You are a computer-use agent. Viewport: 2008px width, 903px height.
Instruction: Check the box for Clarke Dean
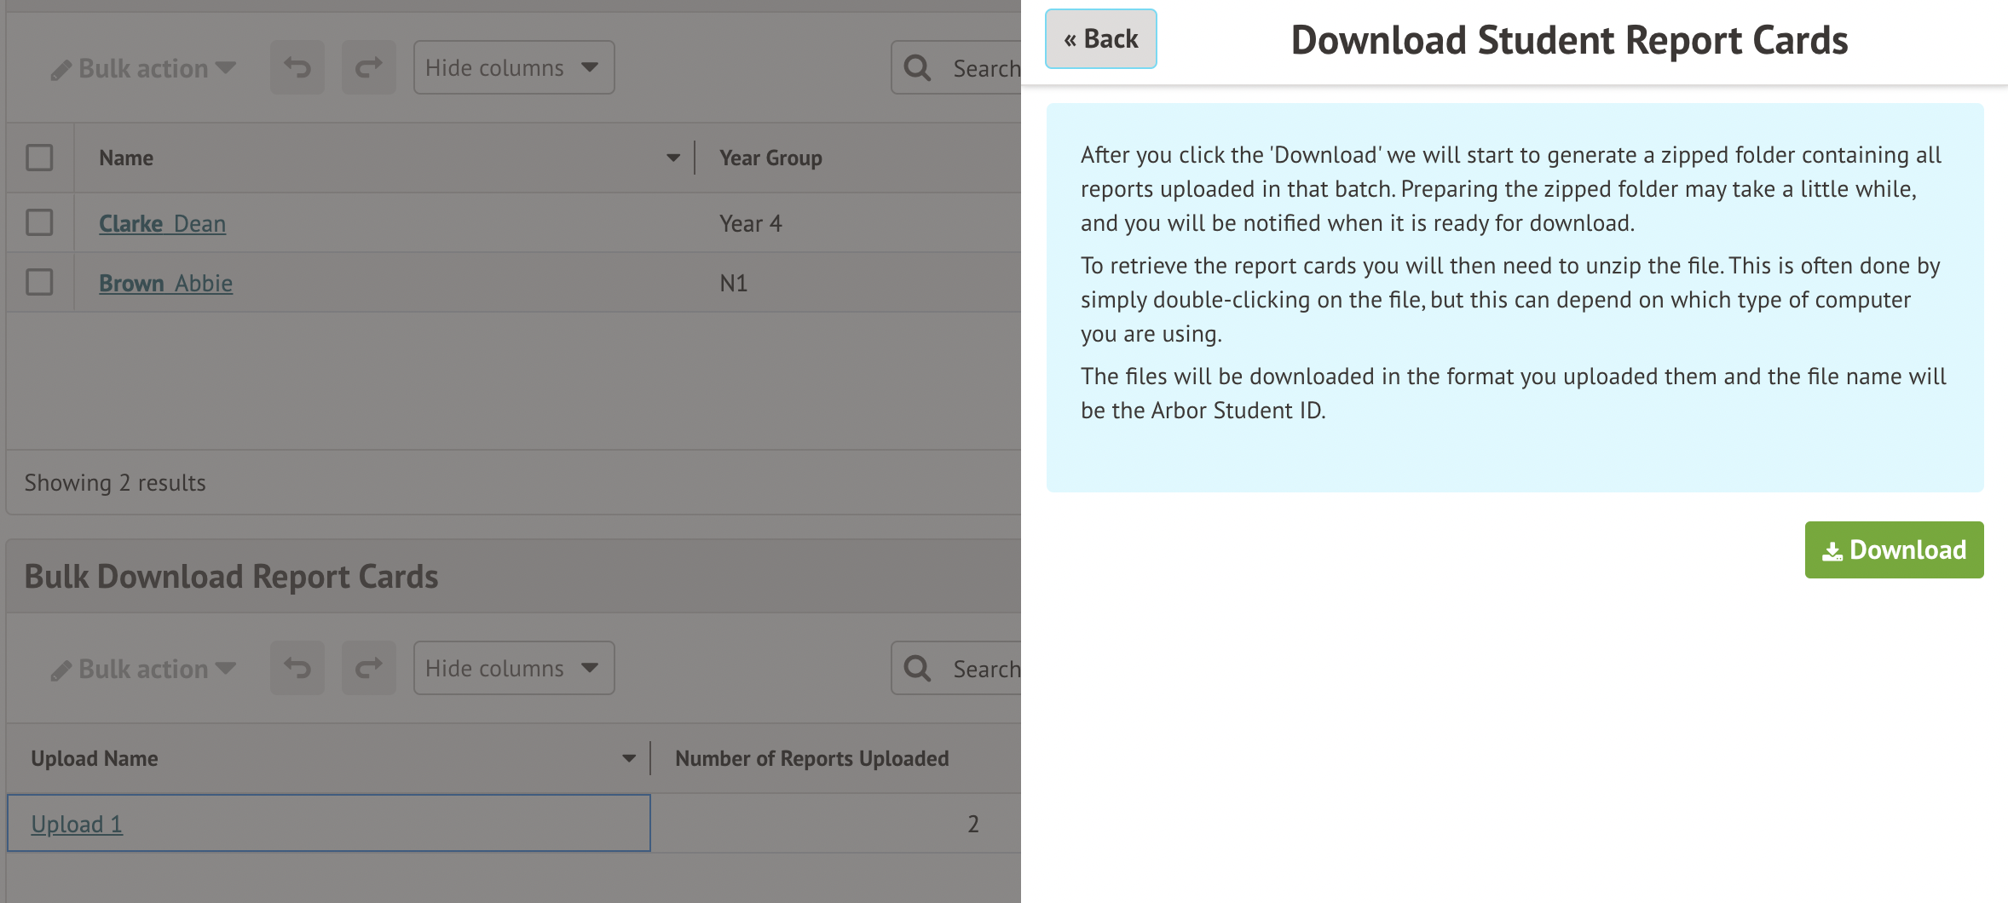coord(39,222)
